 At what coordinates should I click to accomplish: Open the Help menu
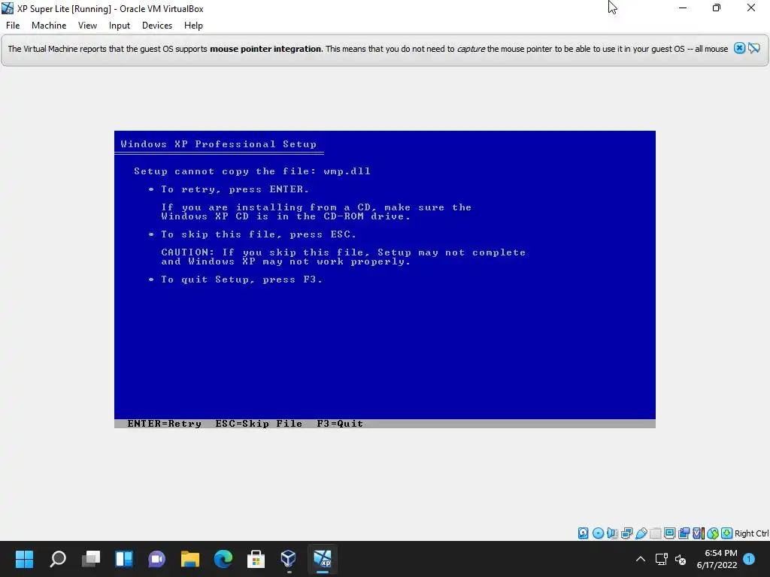pyautogui.click(x=193, y=26)
